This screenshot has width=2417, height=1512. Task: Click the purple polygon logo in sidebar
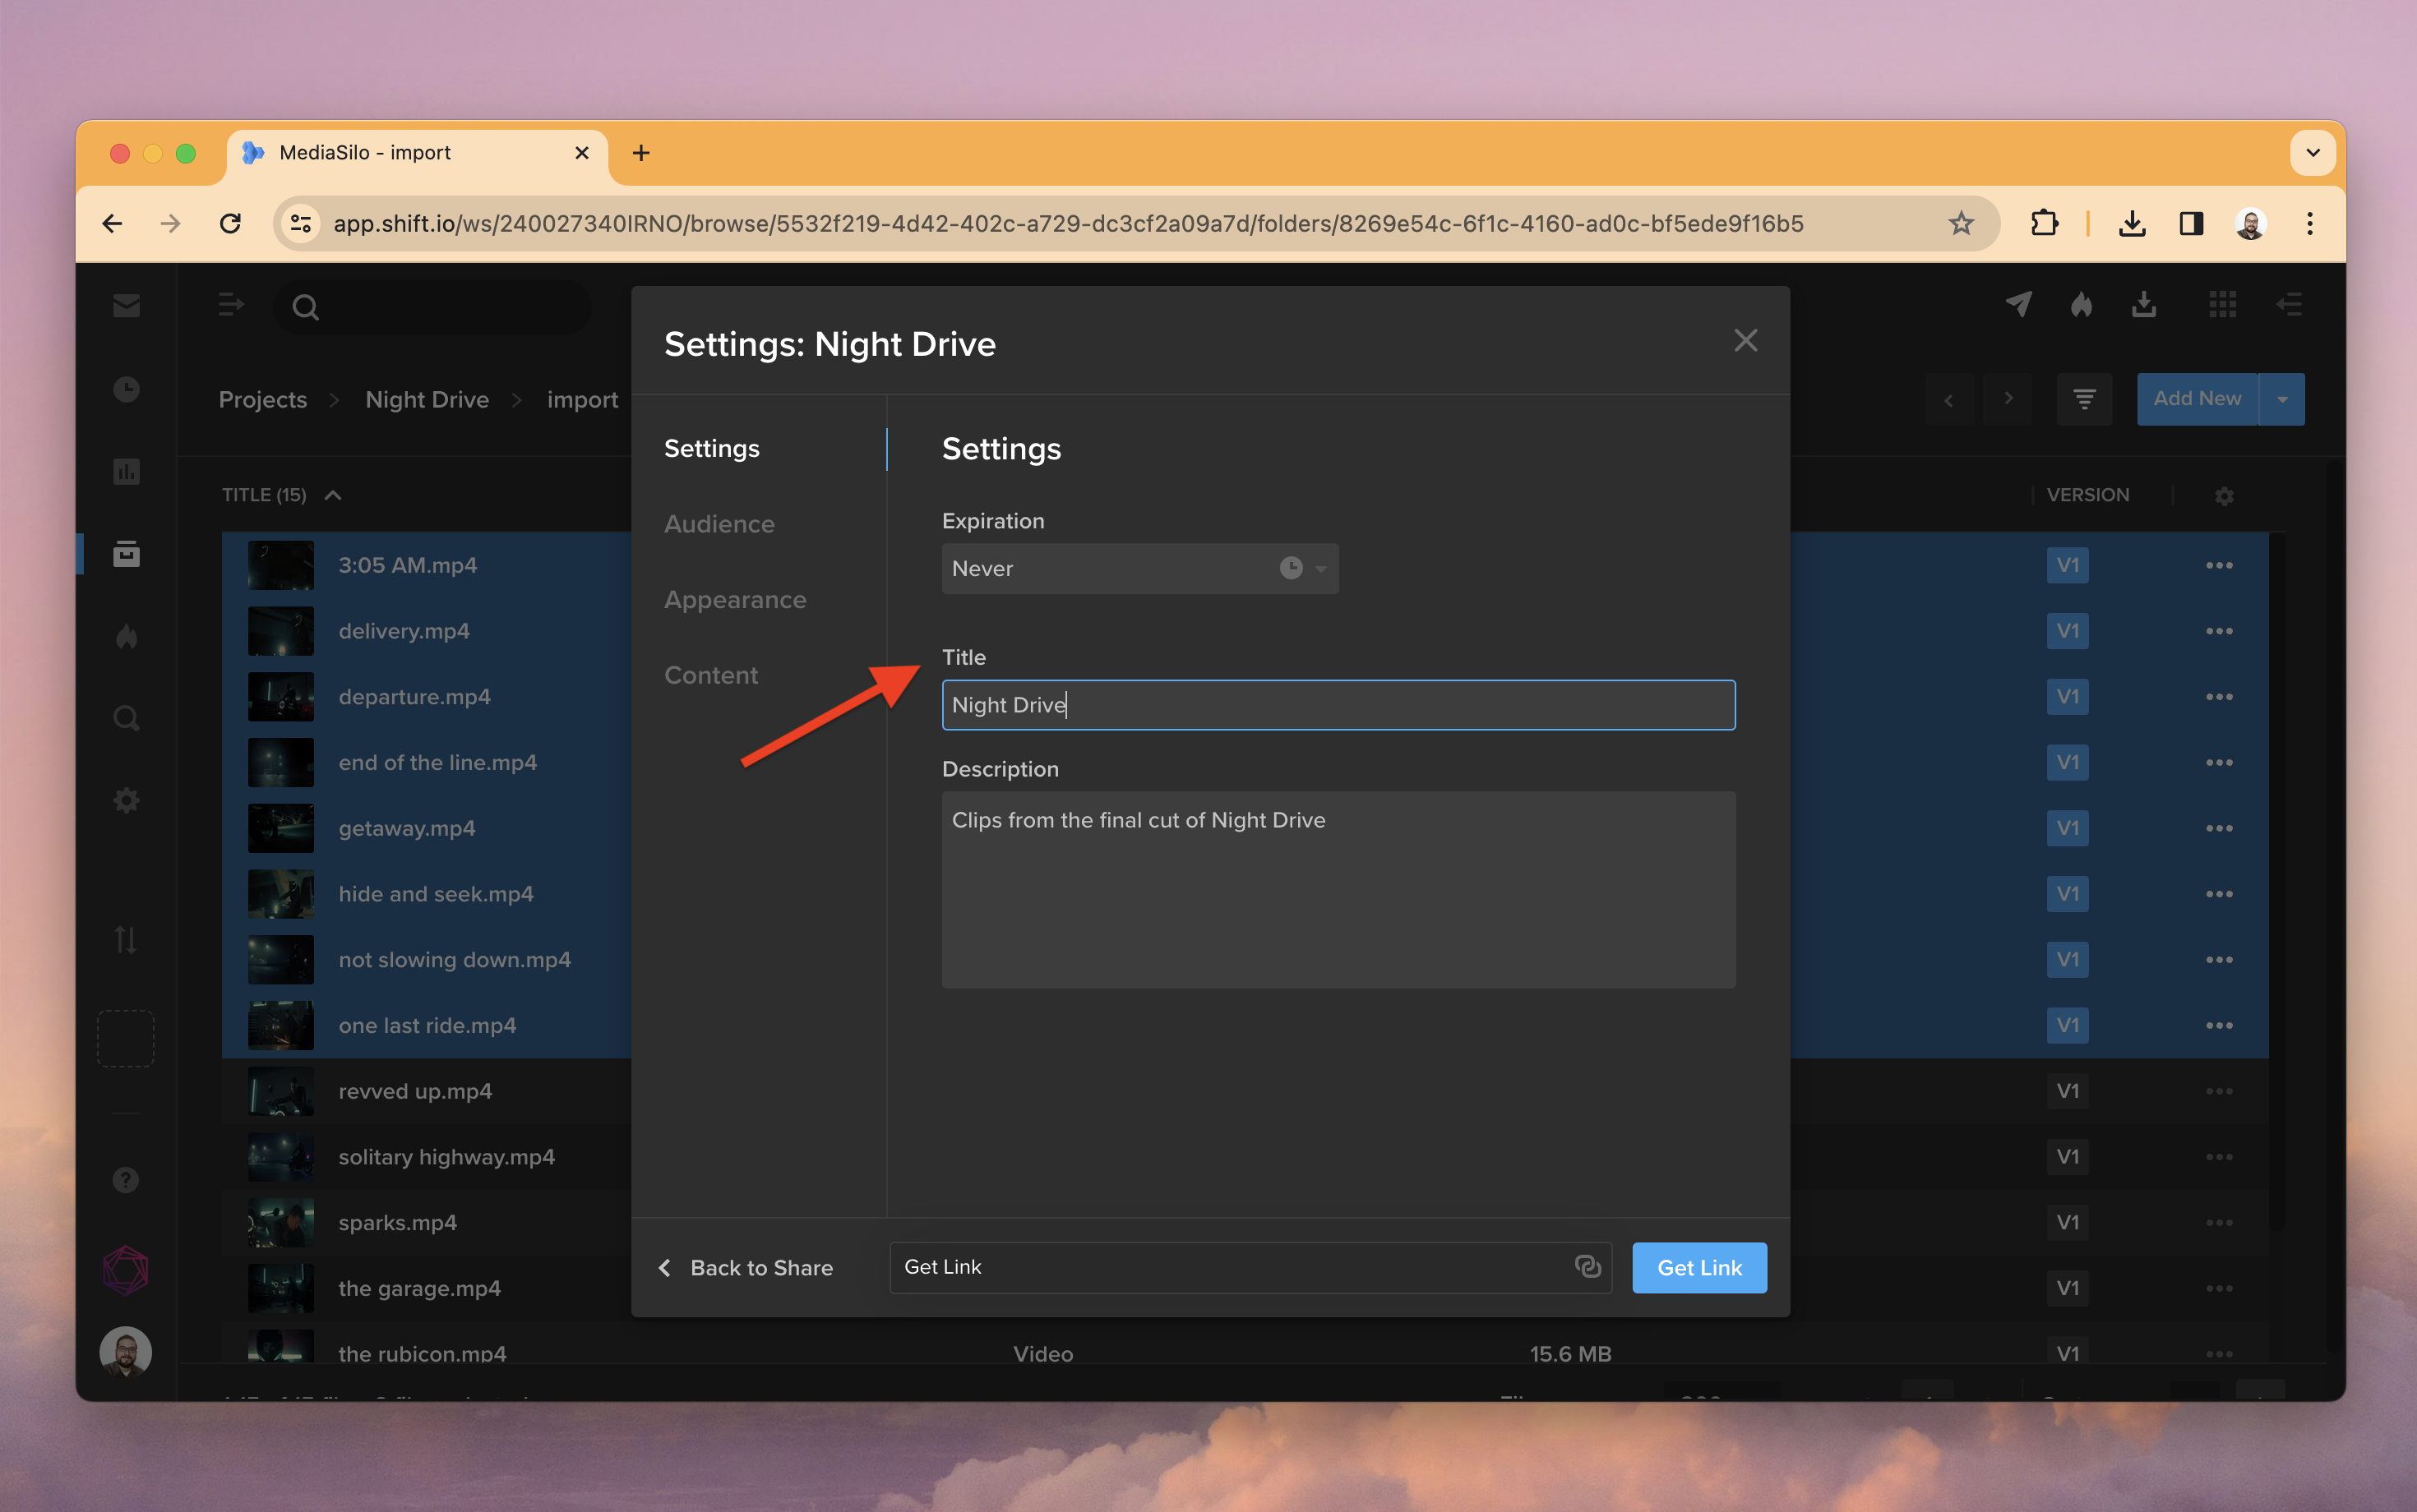tap(126, 1270)
